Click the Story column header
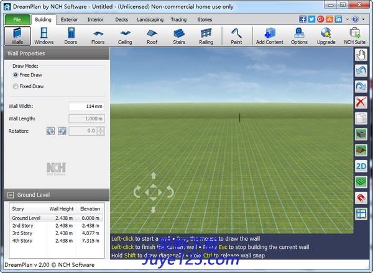Image resolution: width=373 pixels, height=273 pixels. 29,209
